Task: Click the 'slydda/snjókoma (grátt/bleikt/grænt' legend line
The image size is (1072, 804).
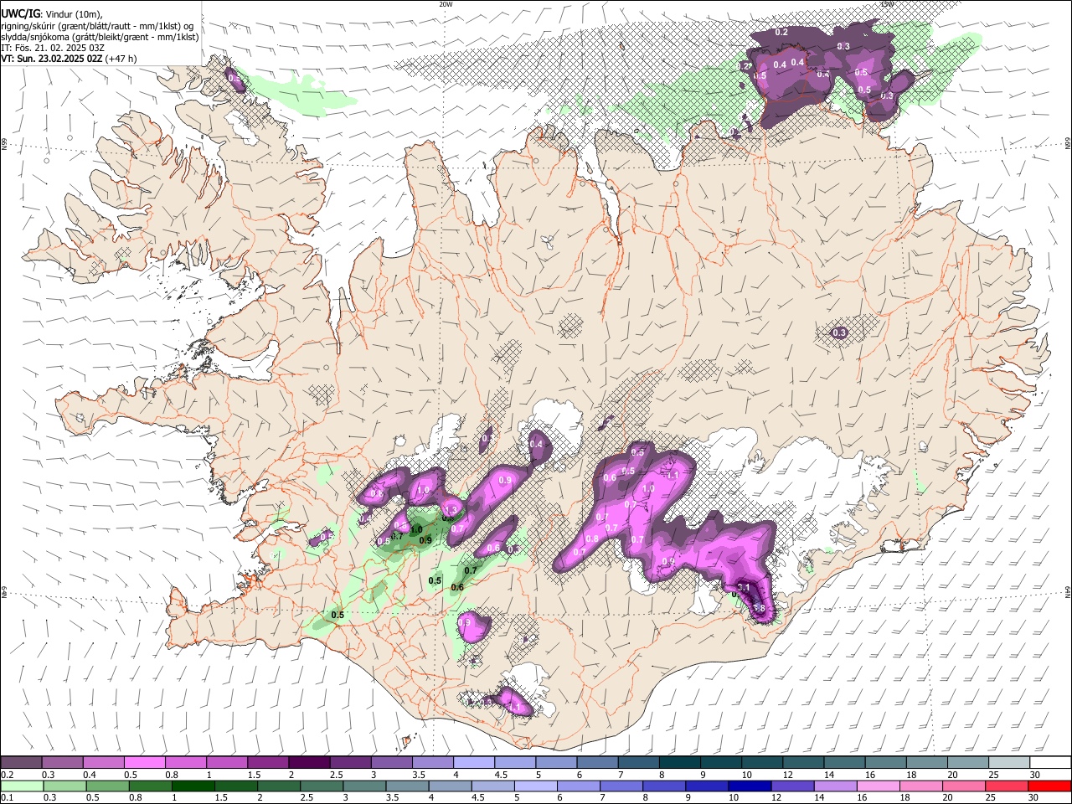Action: pos(100,37)
